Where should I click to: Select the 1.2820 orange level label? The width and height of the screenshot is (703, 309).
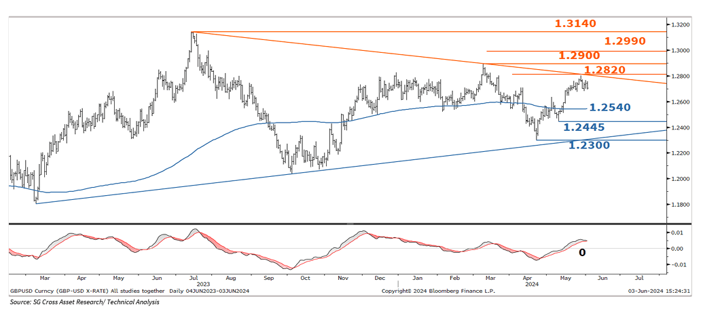pyautogui.click(x=602, y=70)
